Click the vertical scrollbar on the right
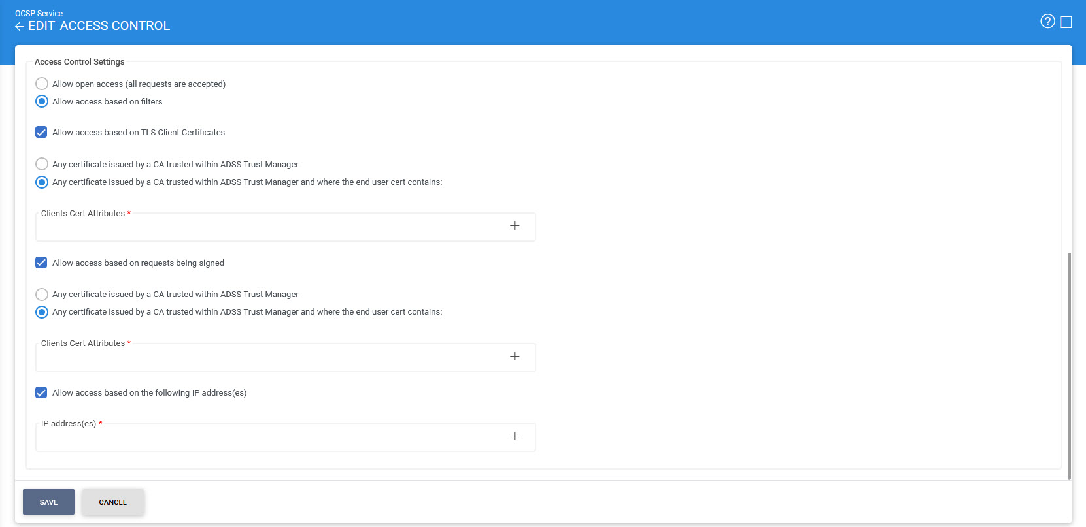The image size is (1086, 527). [1069, 366]
